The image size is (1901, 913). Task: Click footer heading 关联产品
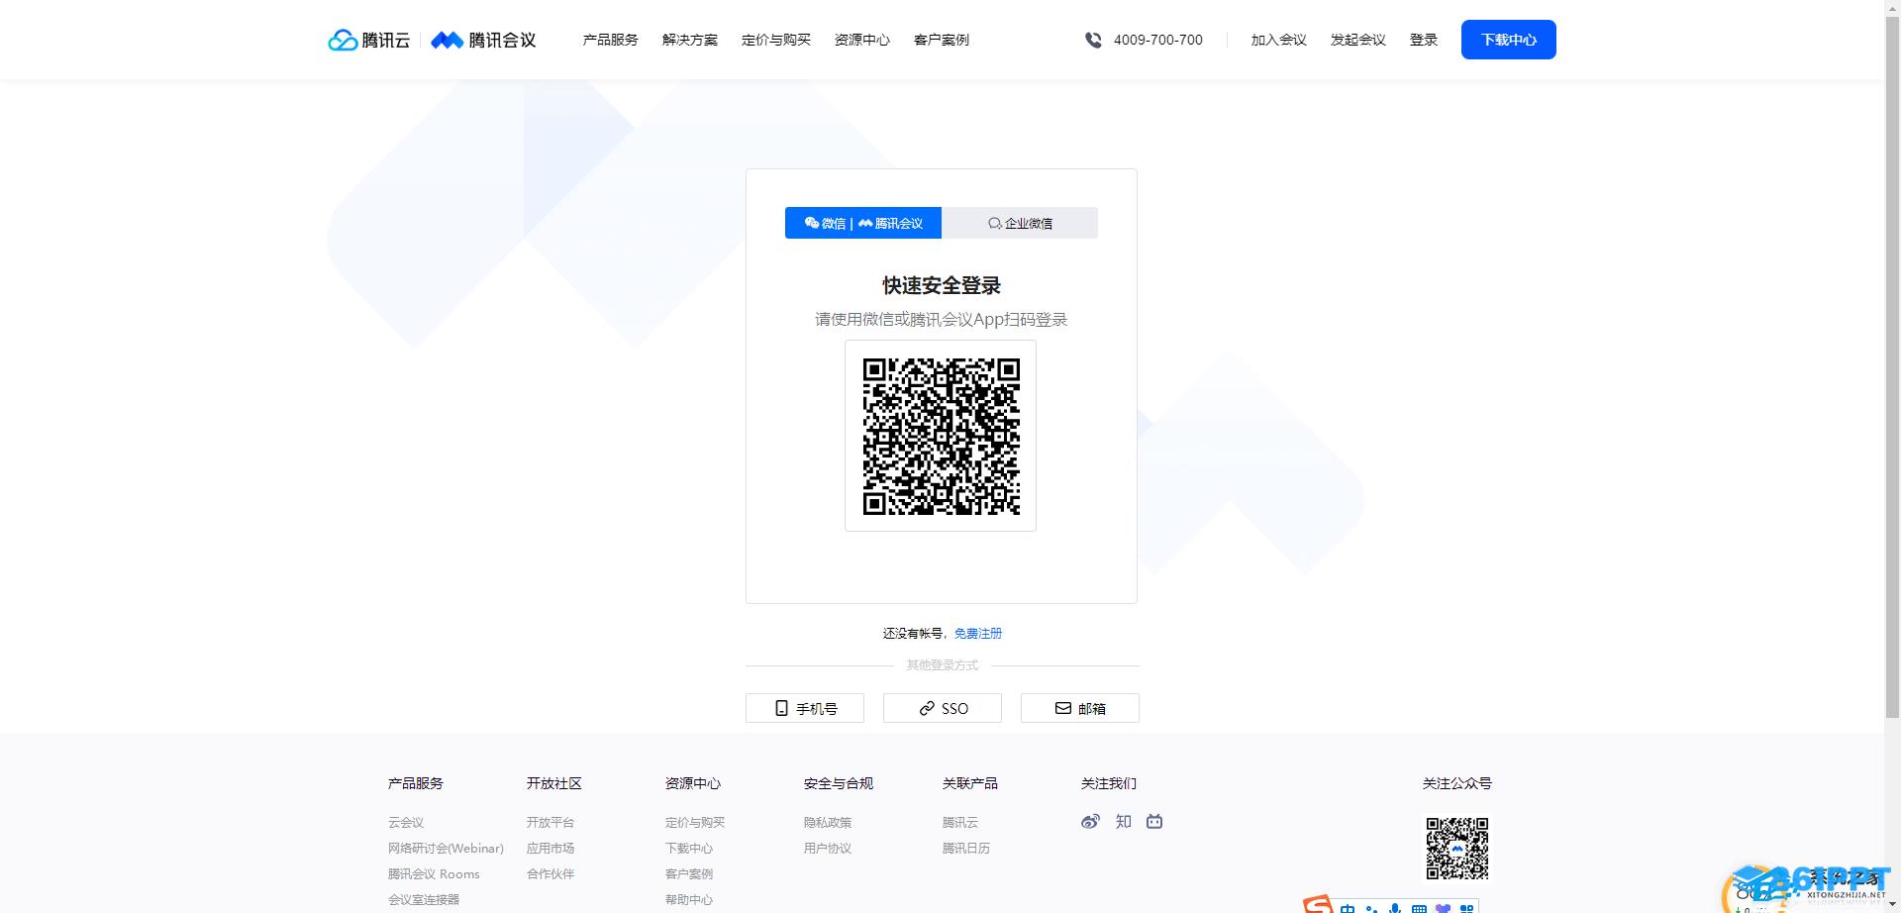coord(970,783)
